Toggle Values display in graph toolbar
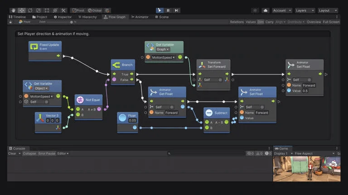Screen dimensions: 348x195 click(x=251, y=22)
